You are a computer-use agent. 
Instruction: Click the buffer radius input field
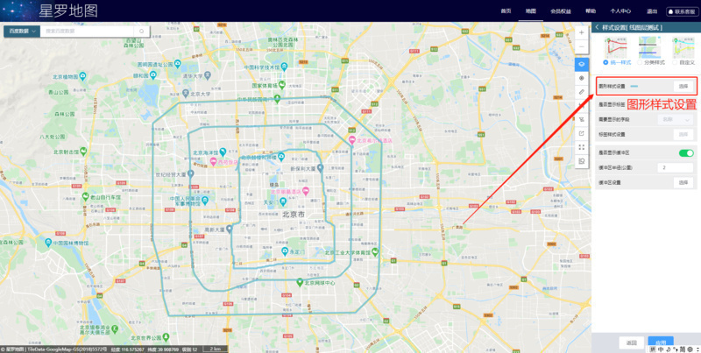point(675,167)
